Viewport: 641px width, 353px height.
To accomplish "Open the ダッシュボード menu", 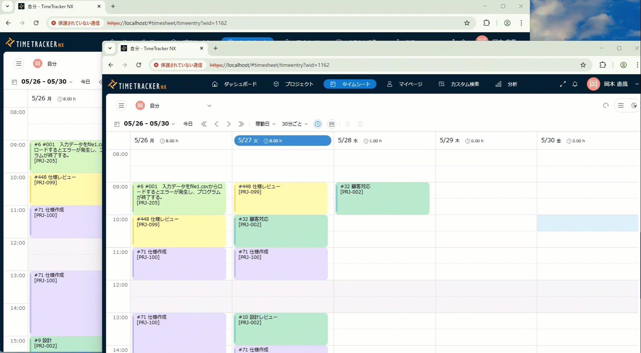I will 235,84.
